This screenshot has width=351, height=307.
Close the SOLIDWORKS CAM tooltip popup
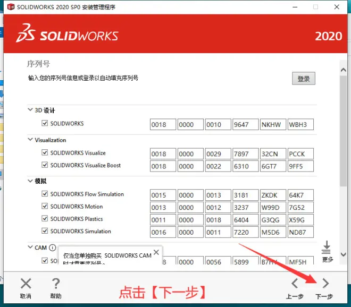(156, 252)
